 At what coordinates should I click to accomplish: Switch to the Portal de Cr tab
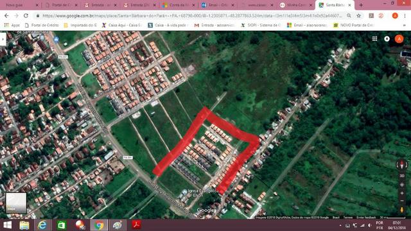click(x=61, y=5)
